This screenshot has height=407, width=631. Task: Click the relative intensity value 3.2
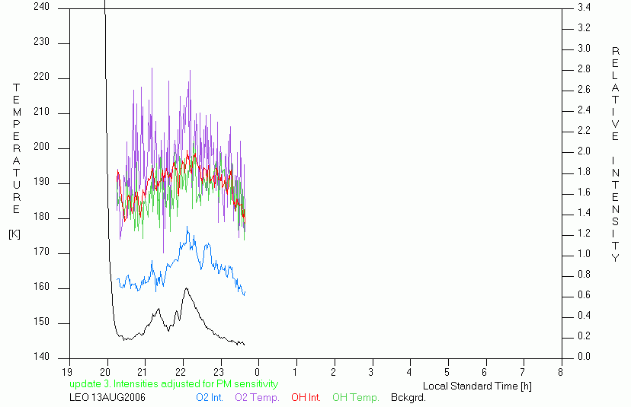[584, 27]
